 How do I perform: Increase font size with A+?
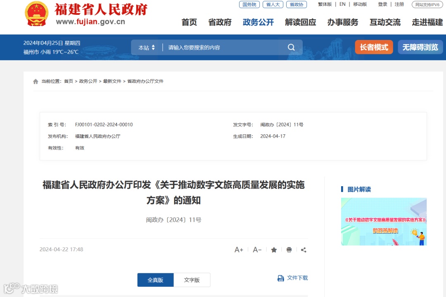239,250
